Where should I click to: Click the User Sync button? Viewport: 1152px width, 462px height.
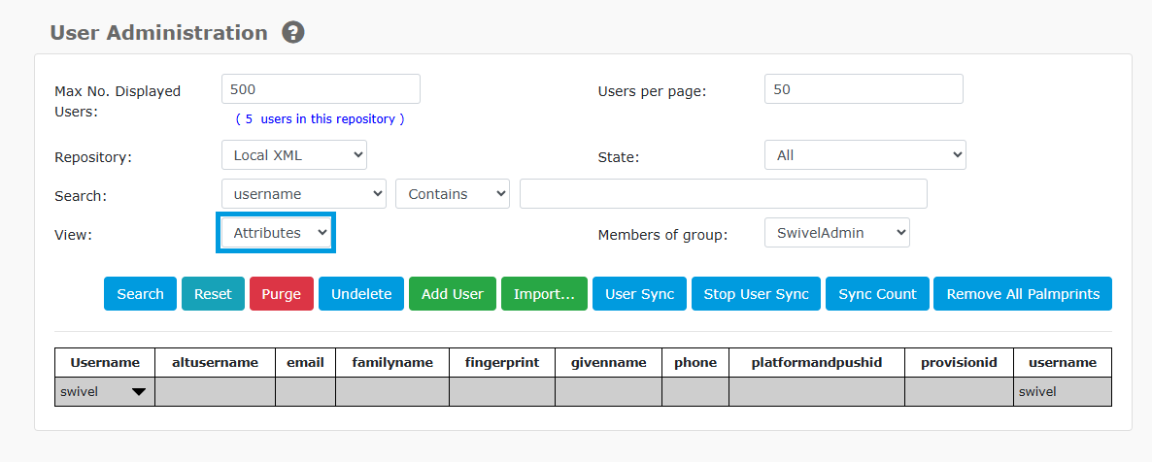[x=639, y=294]
